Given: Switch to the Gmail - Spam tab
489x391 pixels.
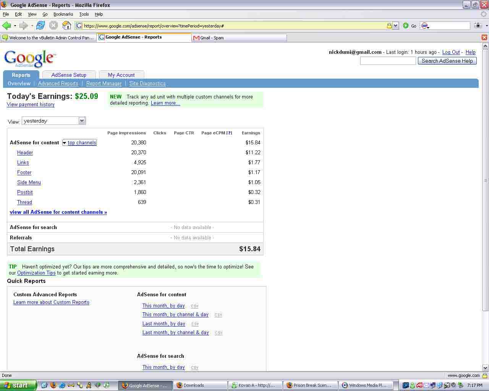Looking at the screenshot, I should pyautogui.click(x=240, y=37).
